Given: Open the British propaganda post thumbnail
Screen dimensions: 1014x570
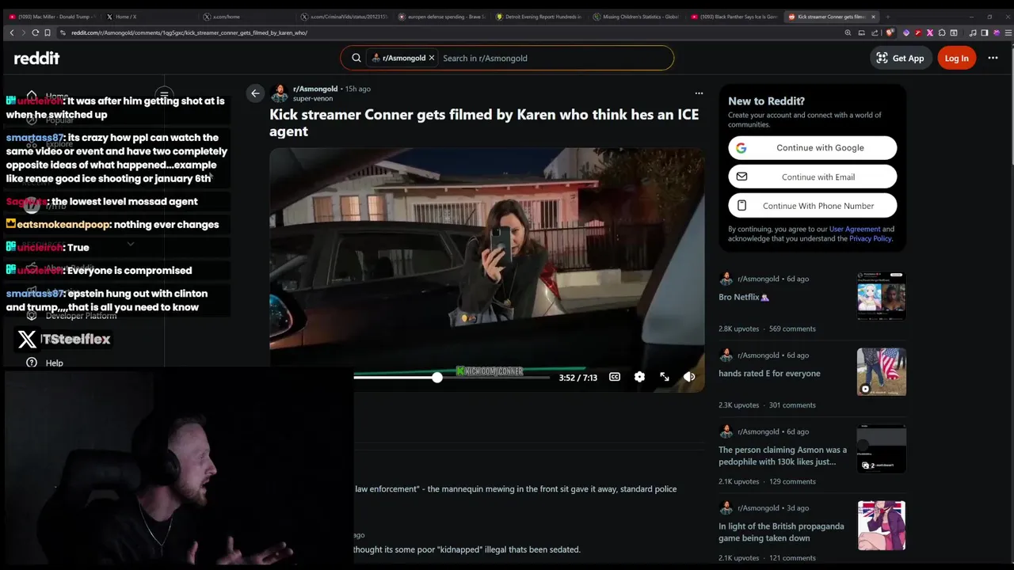Looking at the screenshot, I should click(x=881, y=526).
